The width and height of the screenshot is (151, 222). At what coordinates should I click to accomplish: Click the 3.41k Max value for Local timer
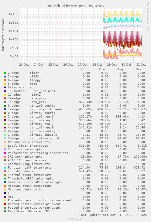(142, 146)
